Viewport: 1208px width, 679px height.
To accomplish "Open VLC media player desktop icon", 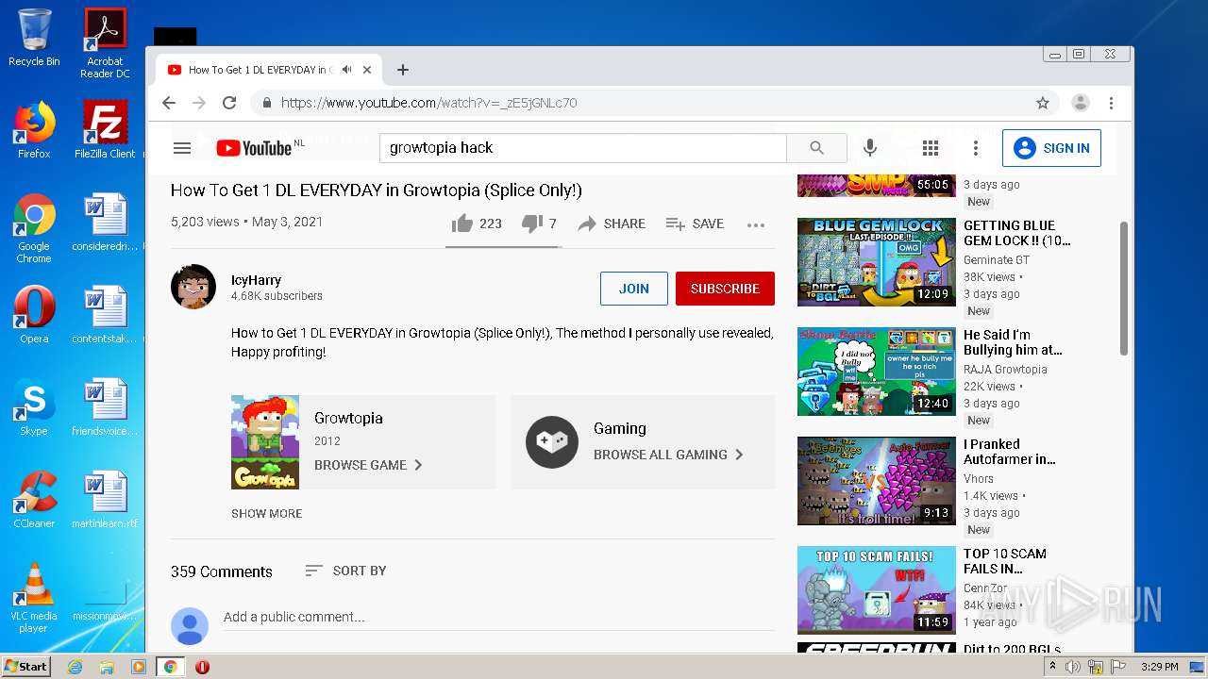I will tap(34, 598).
